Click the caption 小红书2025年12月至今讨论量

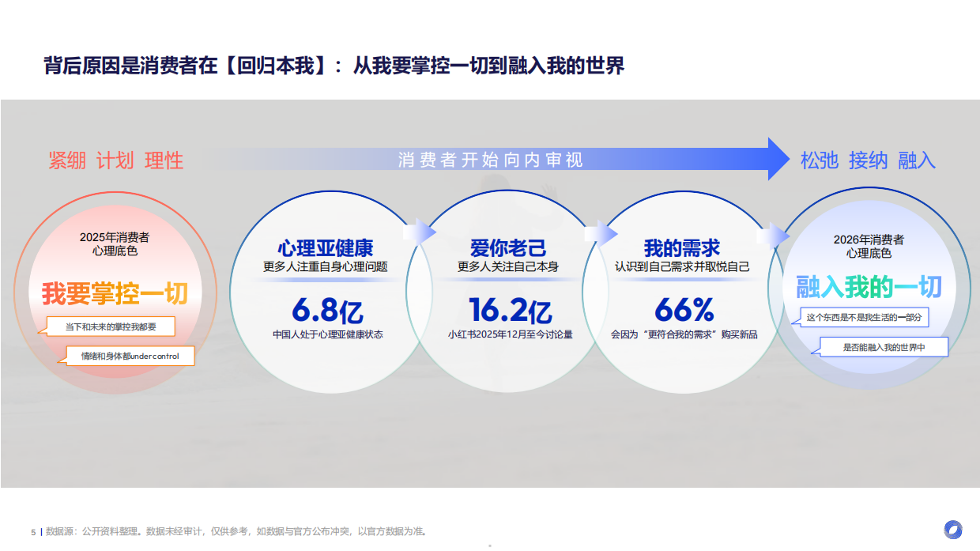(x=510, y=334)
